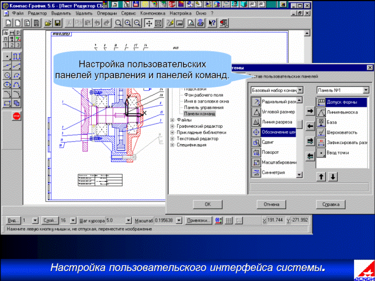Toggle the grid display icon in the status bar

click(x=228, y=220)
